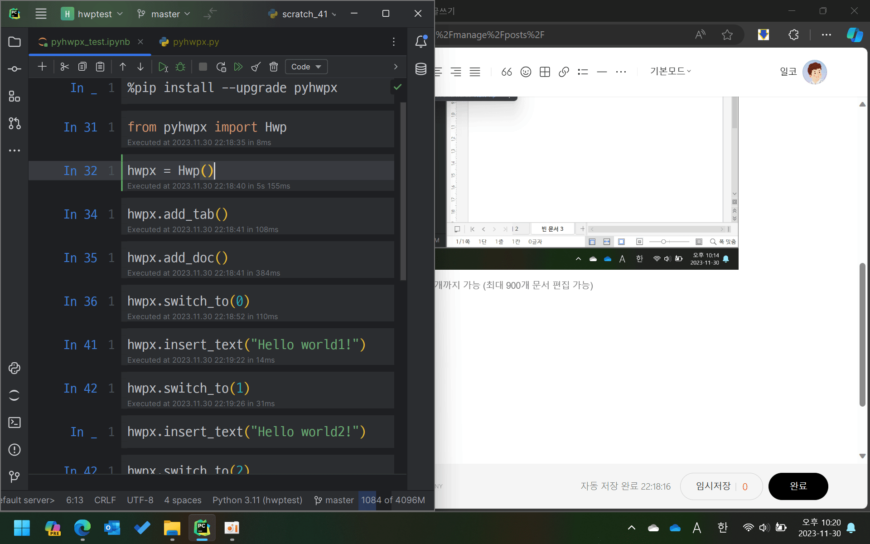This screenshot has height=544, width=870.
Task: Click the 완료 publish button
Action: pyautogui.click(x=798, y=486)
